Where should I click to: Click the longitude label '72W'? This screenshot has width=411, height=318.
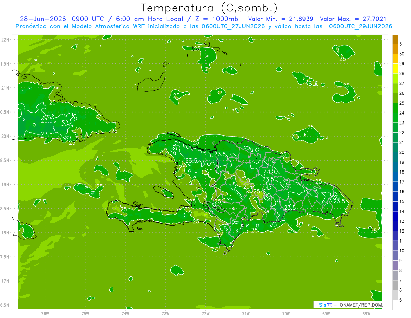[206, 313]
